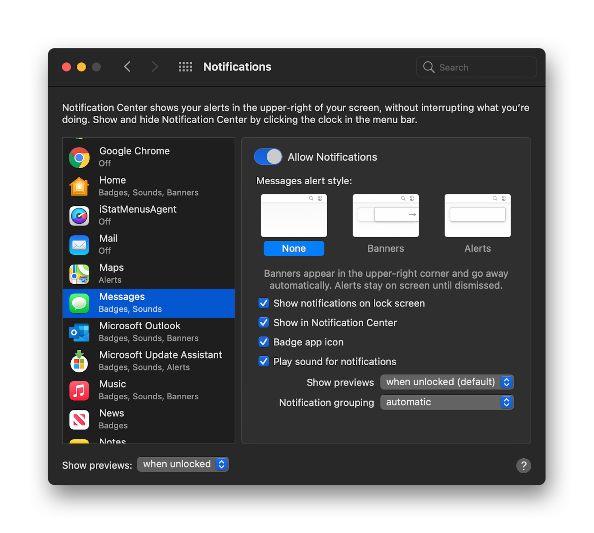Select Music in the app list

(x=149, y=391)
